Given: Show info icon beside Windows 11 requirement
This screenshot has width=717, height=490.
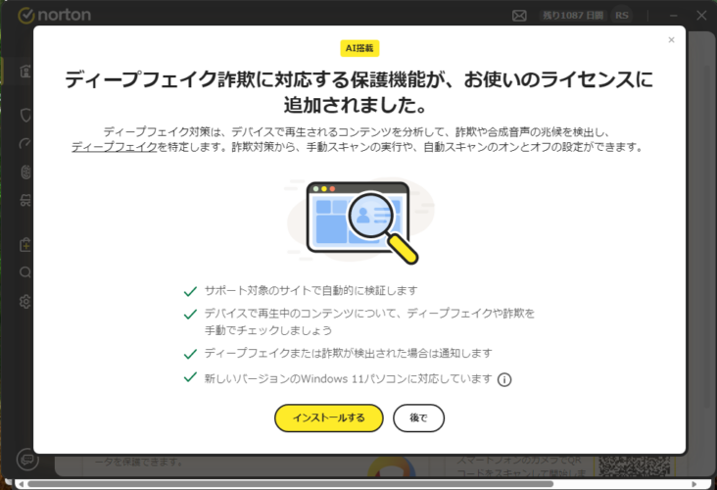Looking at the screenshot, I should coord(504,379).
